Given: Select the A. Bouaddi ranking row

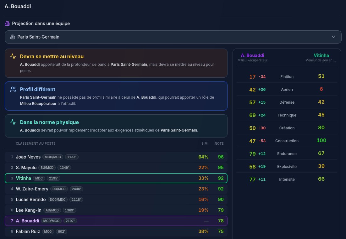Looking at the screenshot, I should click(116, 221).
